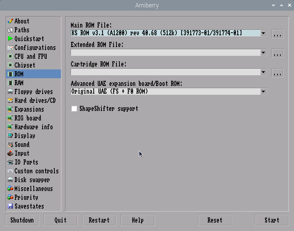Click the ROM chip icon in sidebar
294x231 pixels.
tap(10, 74)
